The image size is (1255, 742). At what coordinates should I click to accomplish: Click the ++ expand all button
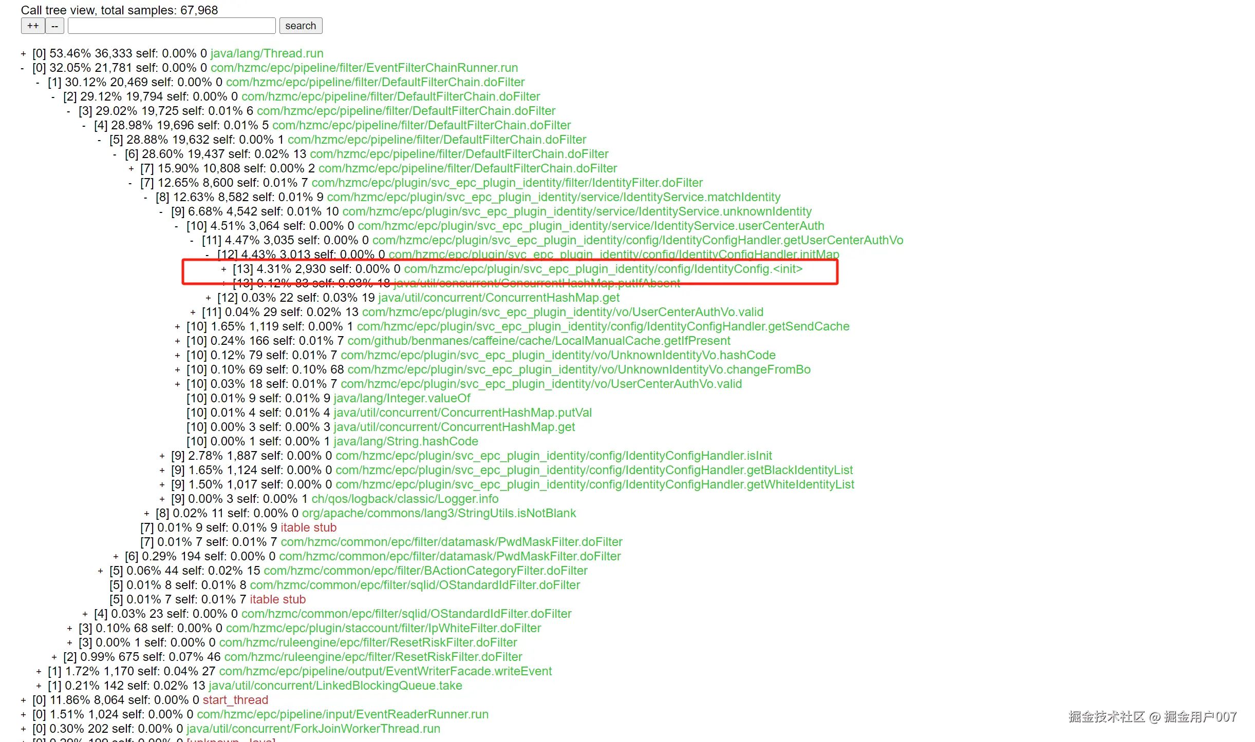click(33, 26)
